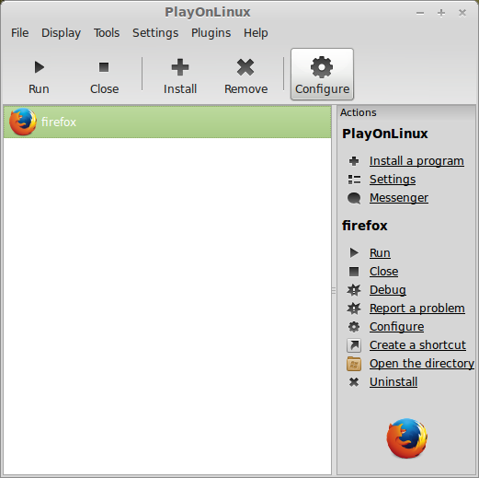Click the Uninstall link
Viewport: 479px width, 478px height.
point(393,382)
